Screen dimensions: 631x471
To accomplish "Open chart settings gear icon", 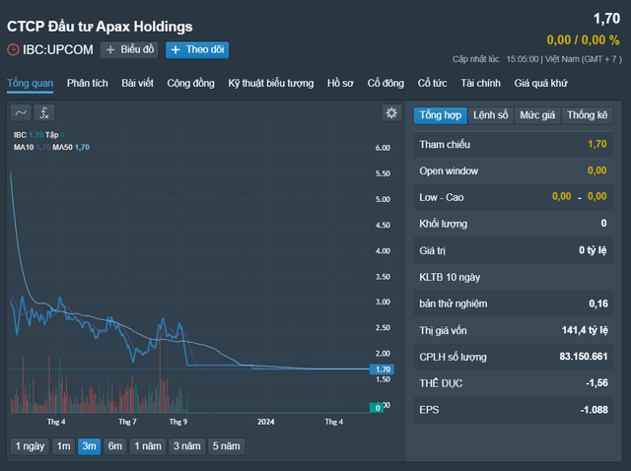I will tap(391, 113).
